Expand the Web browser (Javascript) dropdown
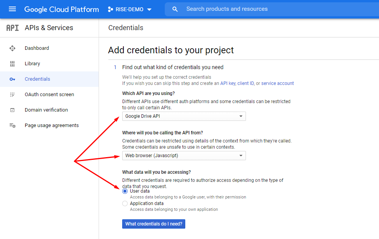 pos(184,156)
